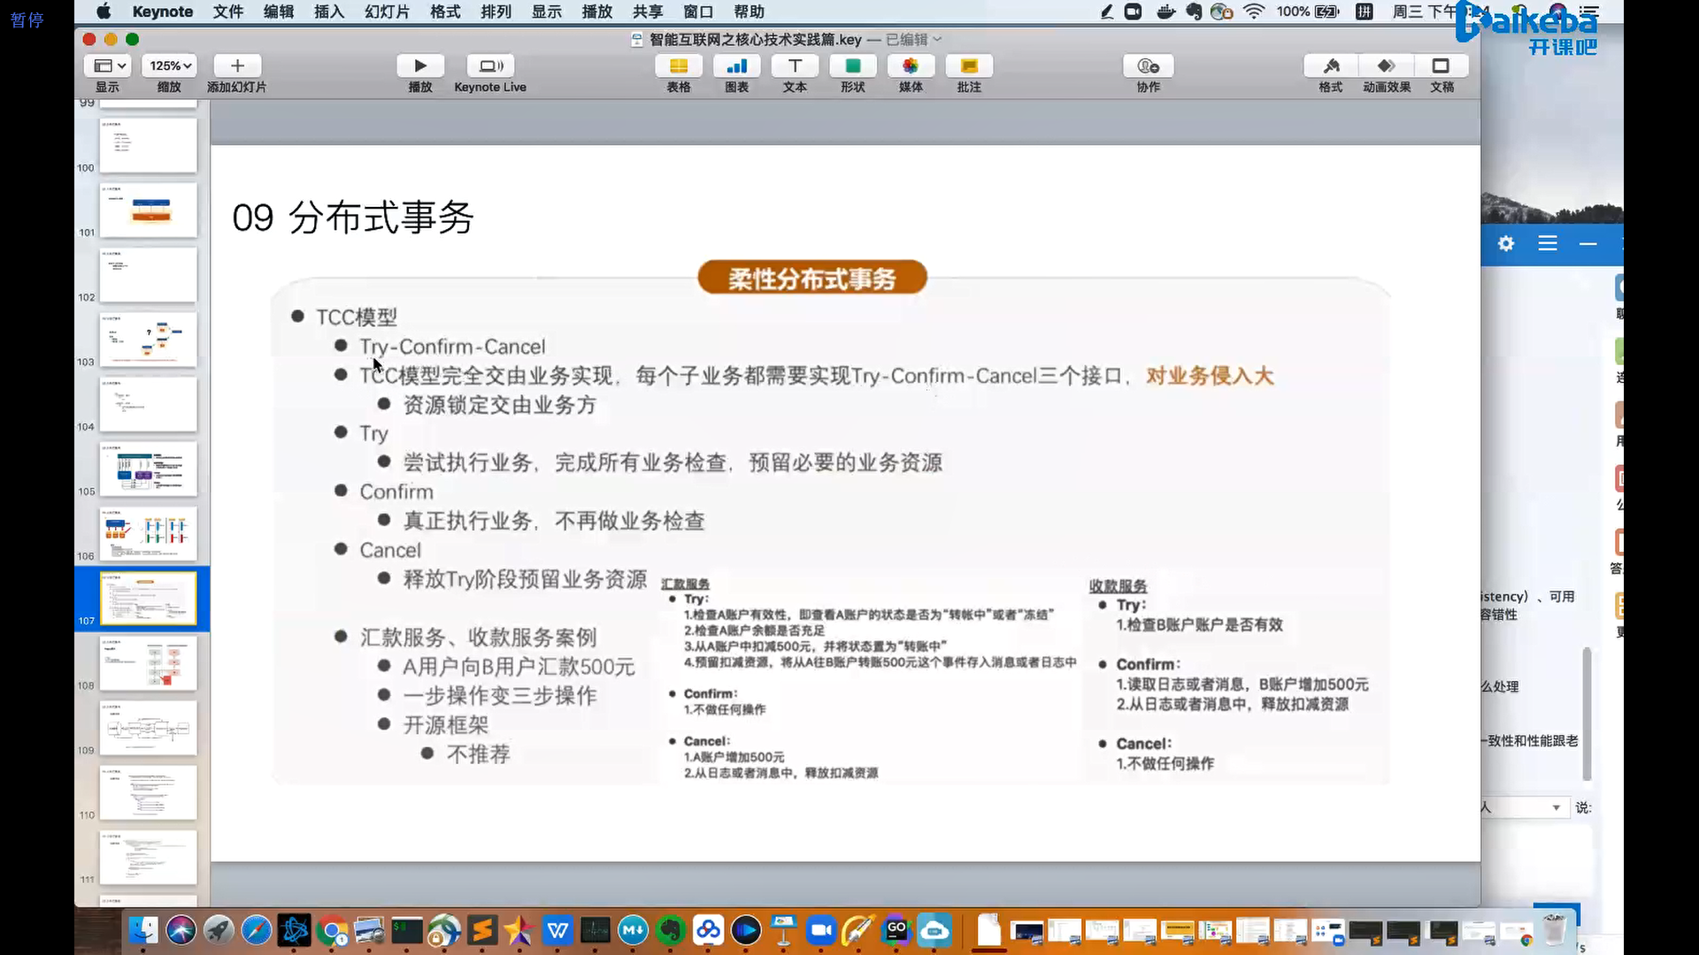Screen dimensions: 1699x955
Task: Toggle the 动画效果 animation inspector
Action: pyautogui.click(x=1387, y=66)
